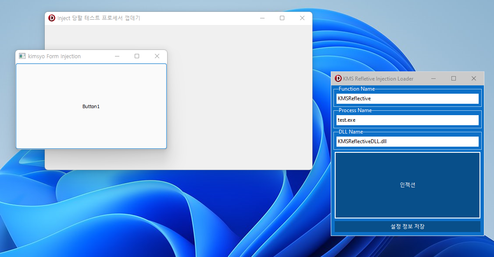Maximize the kimsyo Form Injection window
Image resolution: width=494 pixels, height=257 pixels.
point(137,56)
